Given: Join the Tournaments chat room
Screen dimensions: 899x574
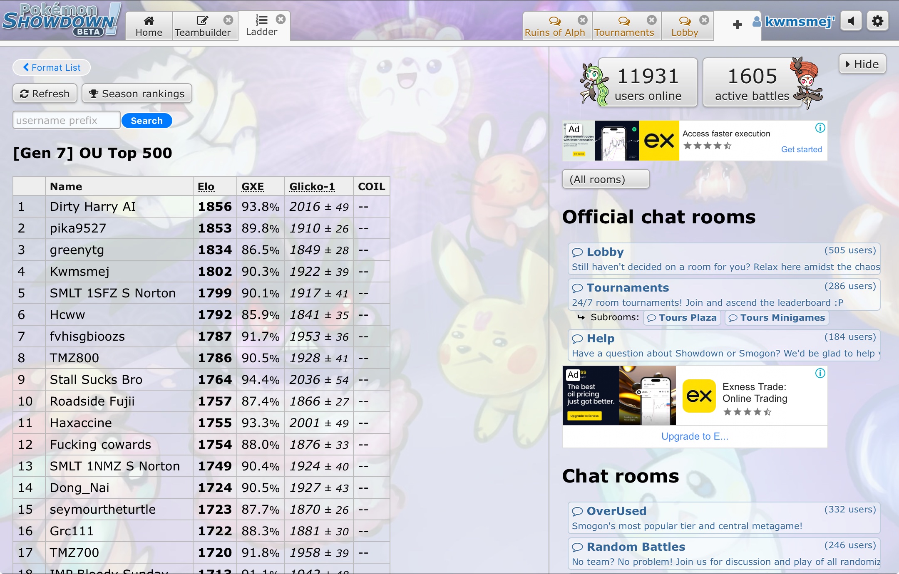Looking at the screenshot, I should tap(724, 294).
